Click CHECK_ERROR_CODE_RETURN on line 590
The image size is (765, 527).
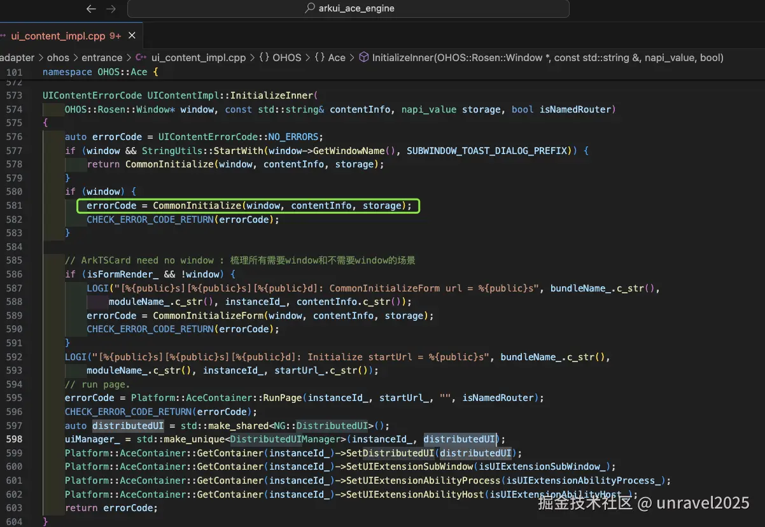(x=150, y=329)
